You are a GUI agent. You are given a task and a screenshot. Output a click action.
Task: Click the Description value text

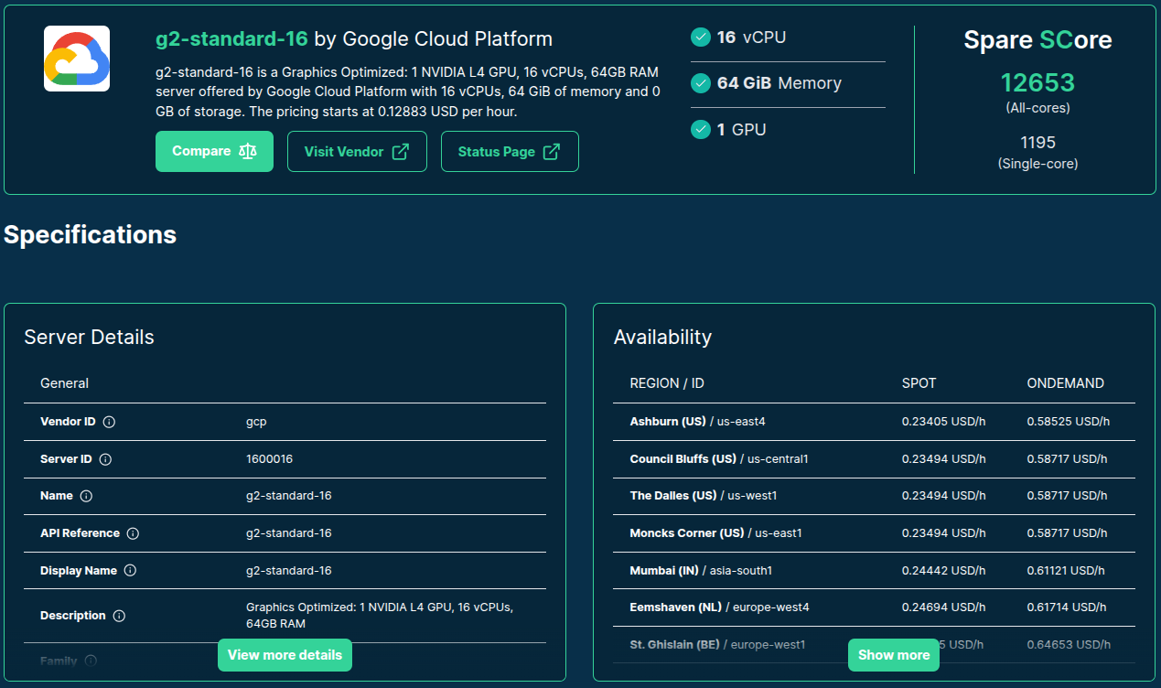coord(380,615)
